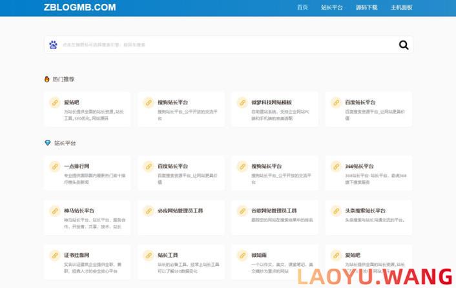
Task: Open the 必应网站管理员工具 title link
Action: point(180,211)
